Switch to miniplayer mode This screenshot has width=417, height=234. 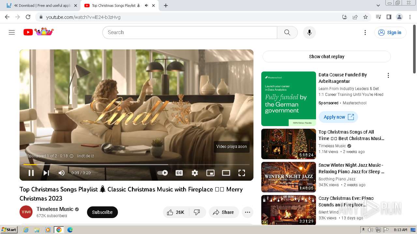[210, 173]
